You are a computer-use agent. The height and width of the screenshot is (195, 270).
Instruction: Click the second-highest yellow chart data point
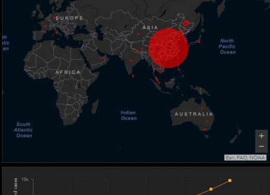[x=211, y=189]
